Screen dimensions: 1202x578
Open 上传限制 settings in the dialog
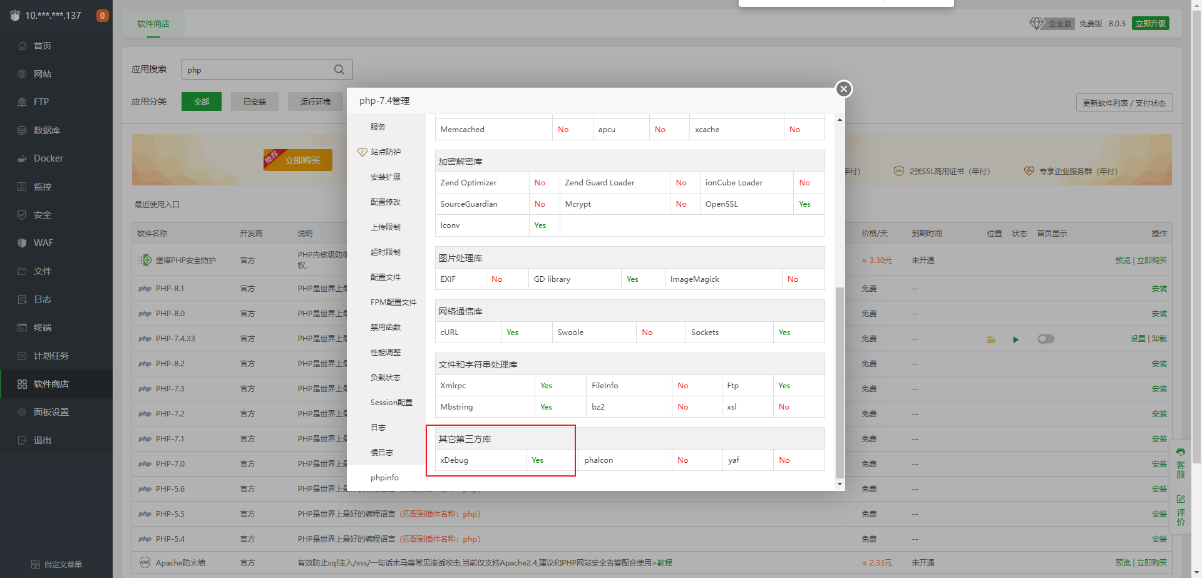tap(386, 227)
